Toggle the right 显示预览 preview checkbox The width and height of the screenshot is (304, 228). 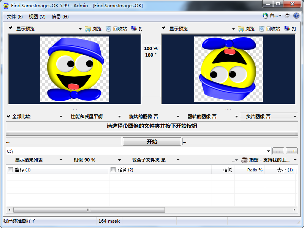(163, 28)
